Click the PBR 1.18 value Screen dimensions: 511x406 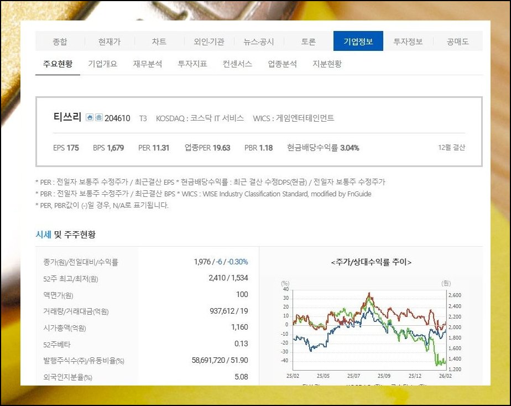tap(258, 148)
